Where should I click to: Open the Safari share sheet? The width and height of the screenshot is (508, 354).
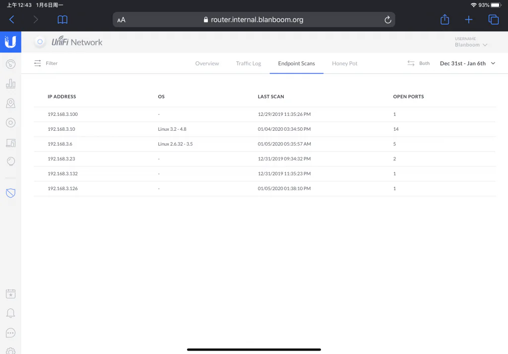tap(445, 19)
